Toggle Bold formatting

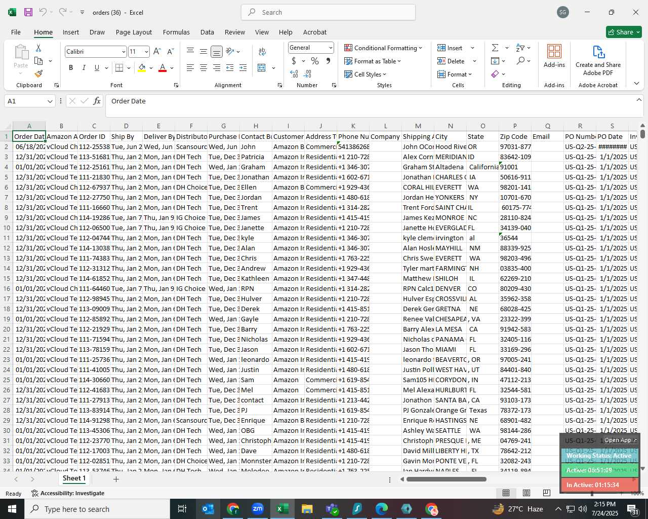[x=71, y=67]
